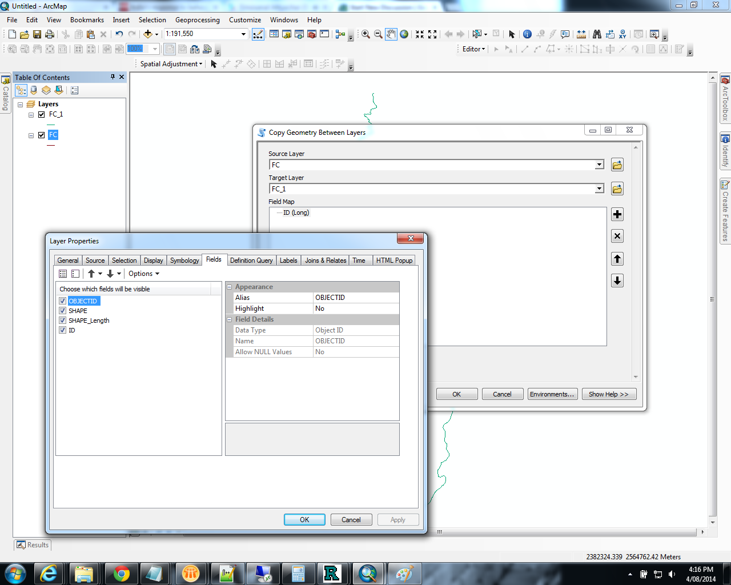Switch to the Joins & Relates tab
The width and height of the screenshot is (731, 585).
[x=326, y=261]
